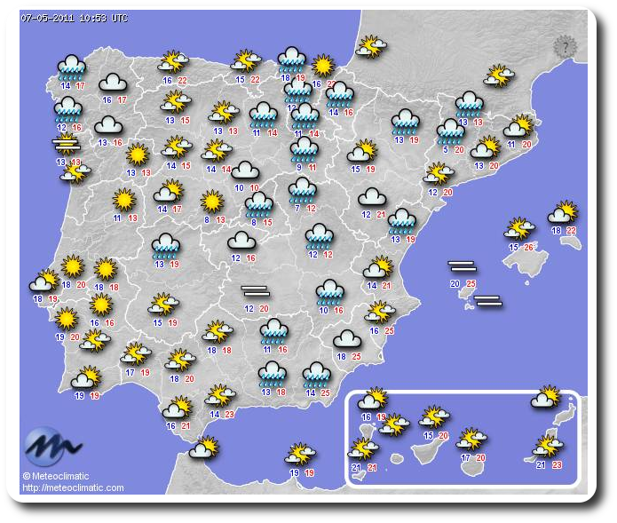This screenshot has height=523, width=617.
Task: Select partly cloudy icon above 11 20
Action: point(519,126)
